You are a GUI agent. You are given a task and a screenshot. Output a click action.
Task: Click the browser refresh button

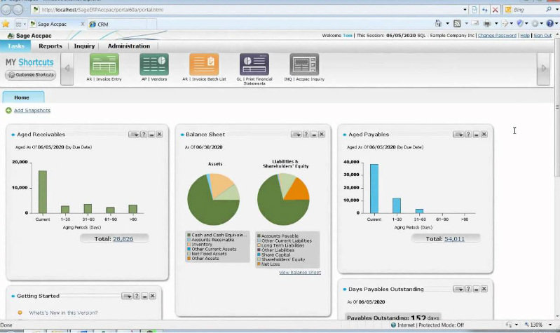point(484,10)
